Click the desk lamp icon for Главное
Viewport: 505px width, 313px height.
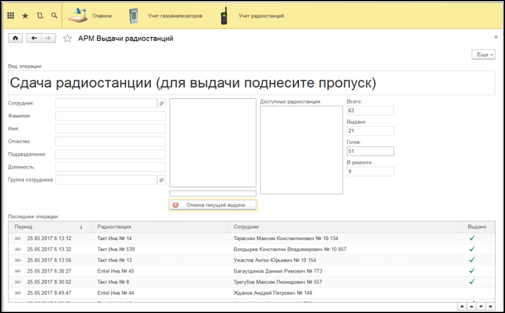78,16
